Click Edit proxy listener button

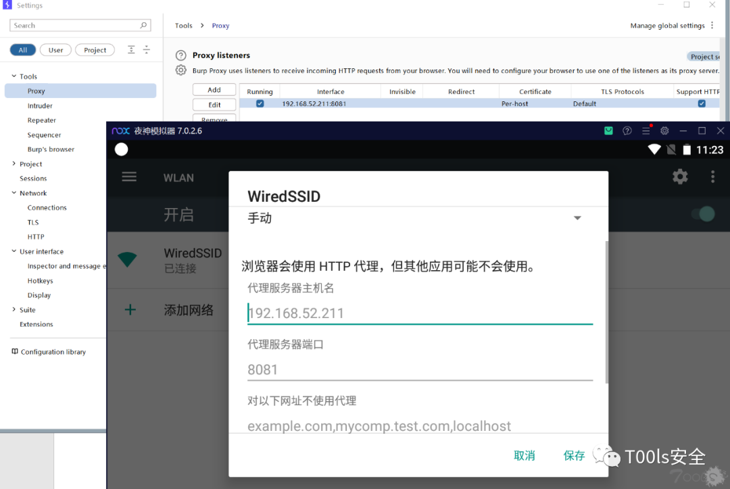tap(214, 105)
